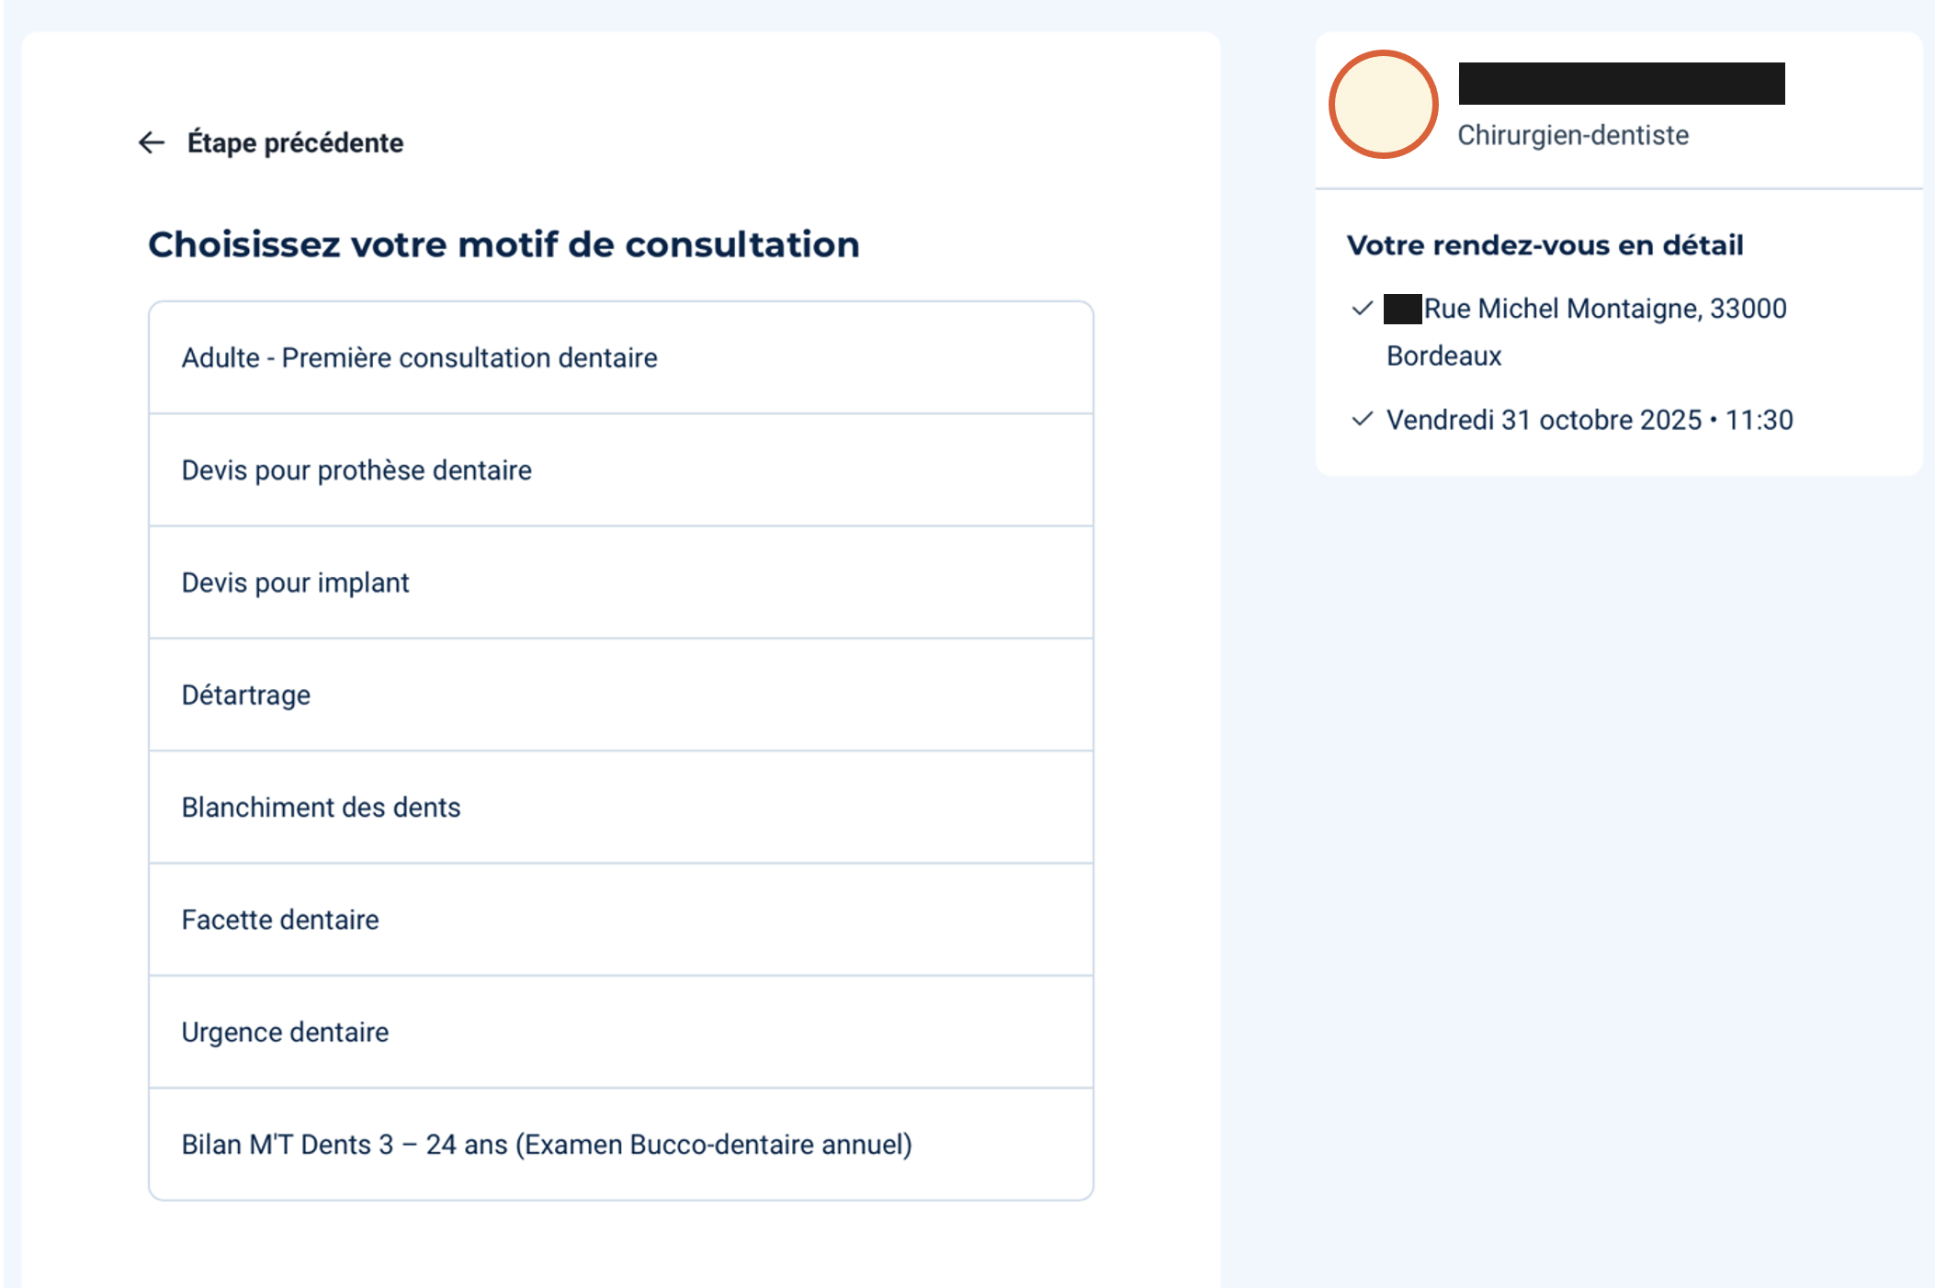
Task: Click the Chirurgien-dentiste specialty label
Action: click(x=1572, y=135)
